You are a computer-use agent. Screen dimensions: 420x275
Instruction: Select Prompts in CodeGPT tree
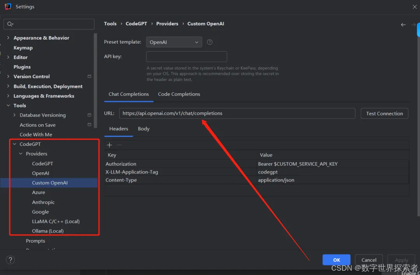click(35, 241)
